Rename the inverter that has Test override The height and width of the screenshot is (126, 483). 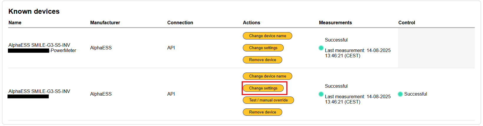point(267,76)
